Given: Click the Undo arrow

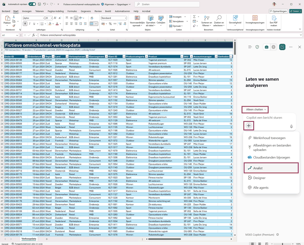Looking at the screenshot, I should point(44,4).
